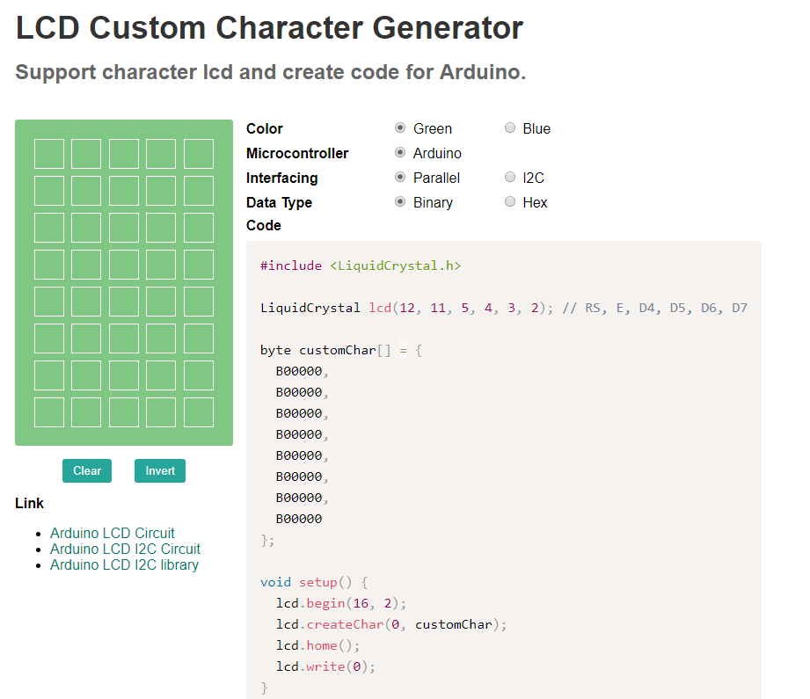Toggle the top-right pixel in the grid

click(x=199, y=154)
